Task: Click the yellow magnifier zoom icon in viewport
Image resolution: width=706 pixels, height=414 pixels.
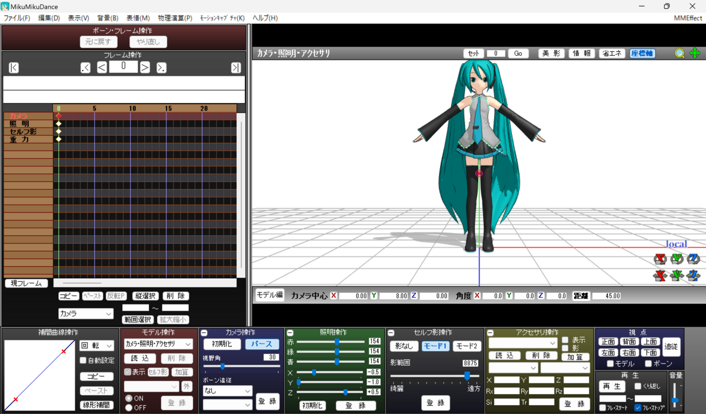Action: point(680,53)
